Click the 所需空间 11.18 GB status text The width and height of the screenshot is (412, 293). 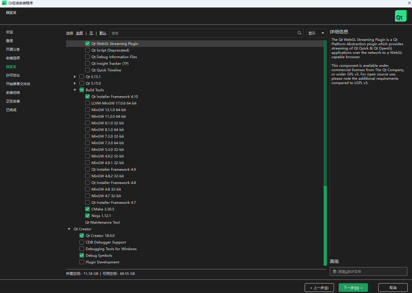click(82, 274)
